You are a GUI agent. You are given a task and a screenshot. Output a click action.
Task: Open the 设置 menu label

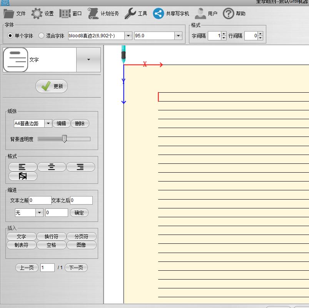(x=49, y=13)
